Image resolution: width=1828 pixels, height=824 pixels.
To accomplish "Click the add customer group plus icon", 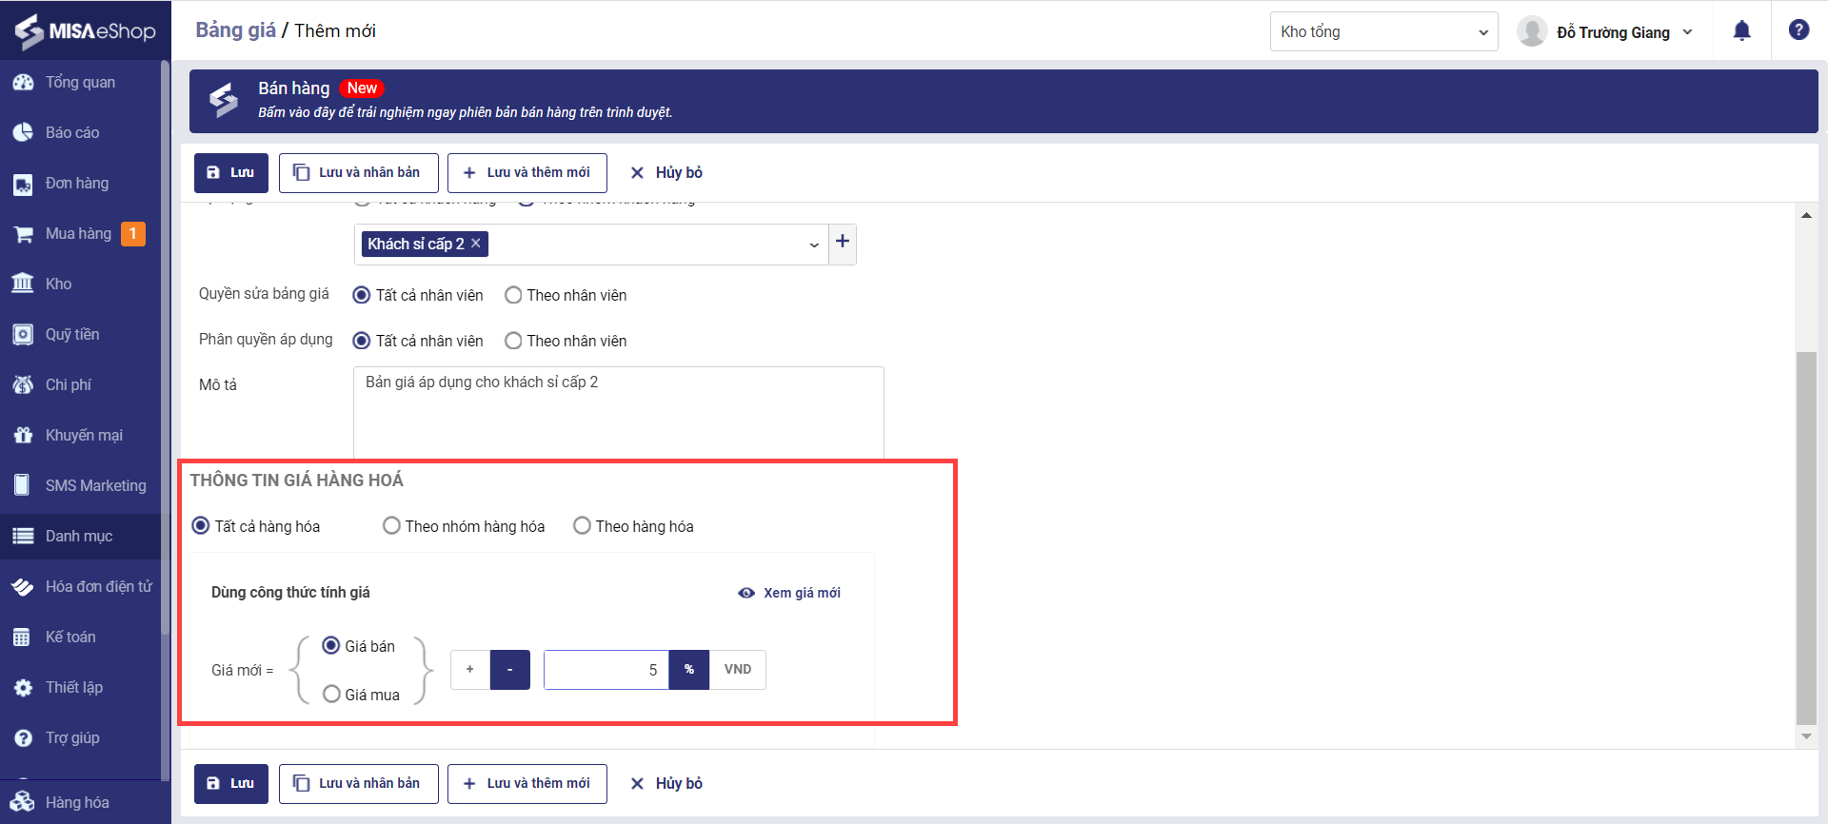I will click(x=843, y=242).
